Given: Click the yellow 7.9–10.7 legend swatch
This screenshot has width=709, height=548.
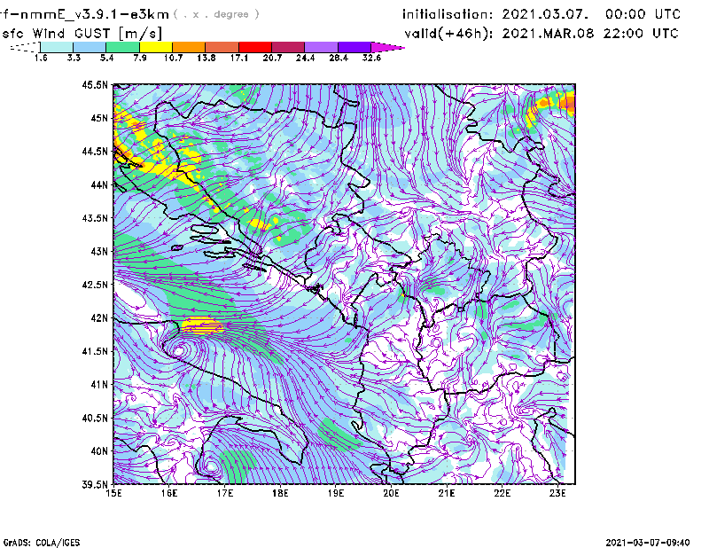Looking at the screenshot, I should tap(156, 47).
